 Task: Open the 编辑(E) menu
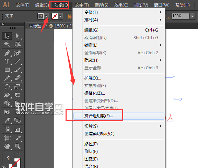pyautogui.click(x=42, y=5)
